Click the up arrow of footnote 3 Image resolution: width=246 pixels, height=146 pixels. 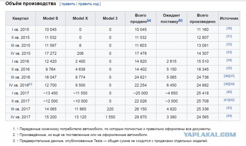click(18, 141)
